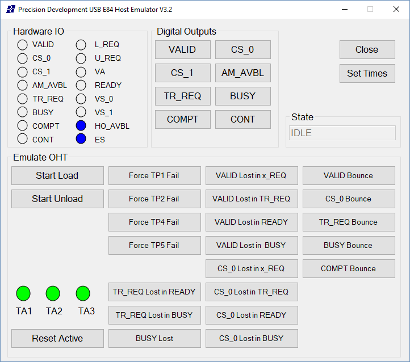This screenshot has width=410, height=362.
Task: Click the Close button
Action: (x=367, y=49)
